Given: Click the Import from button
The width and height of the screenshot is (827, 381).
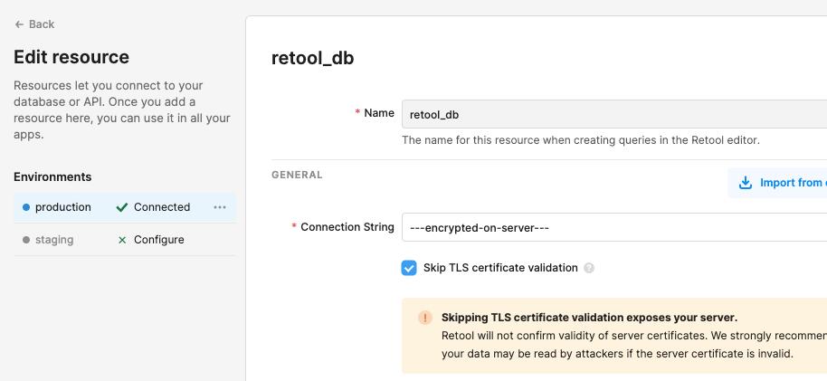Looking at the screenshot, I should point(777,183).
